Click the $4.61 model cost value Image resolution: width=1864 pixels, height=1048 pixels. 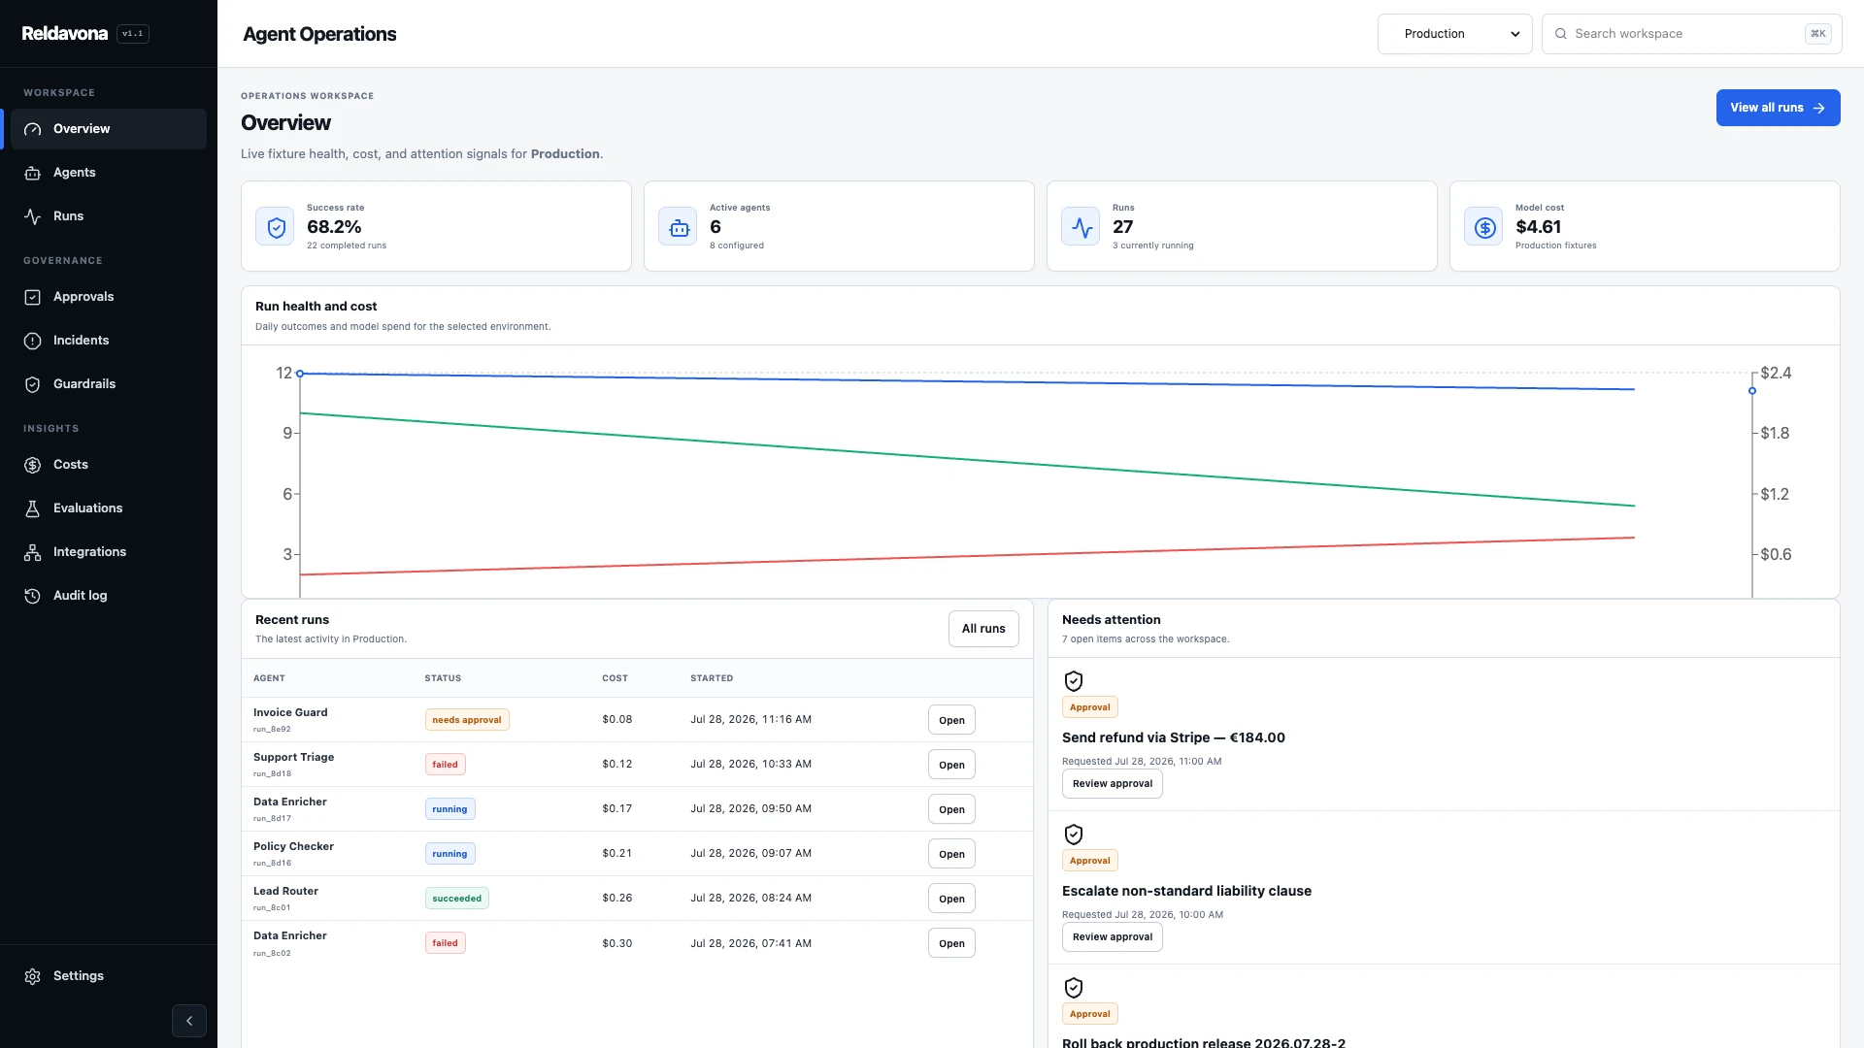pos(1539,227)
